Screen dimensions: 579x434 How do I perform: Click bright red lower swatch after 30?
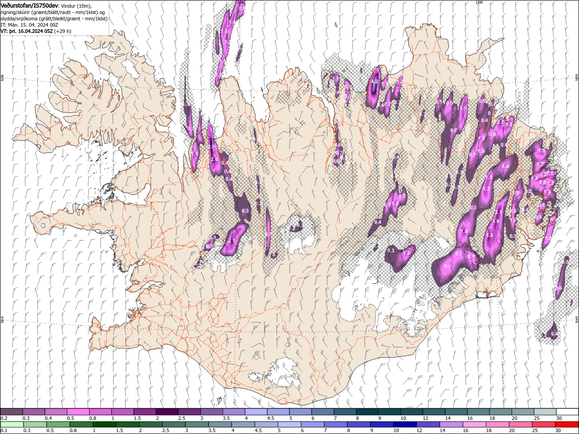tap(567, 425)
